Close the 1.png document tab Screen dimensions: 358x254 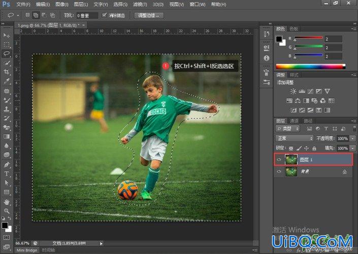84,25
